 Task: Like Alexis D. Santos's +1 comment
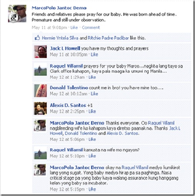[x=92, y=111]
